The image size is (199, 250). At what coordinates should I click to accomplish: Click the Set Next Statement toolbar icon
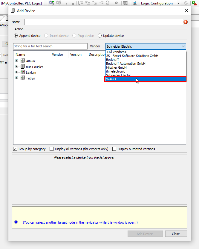pyautogui.click(x=108, y=3)
